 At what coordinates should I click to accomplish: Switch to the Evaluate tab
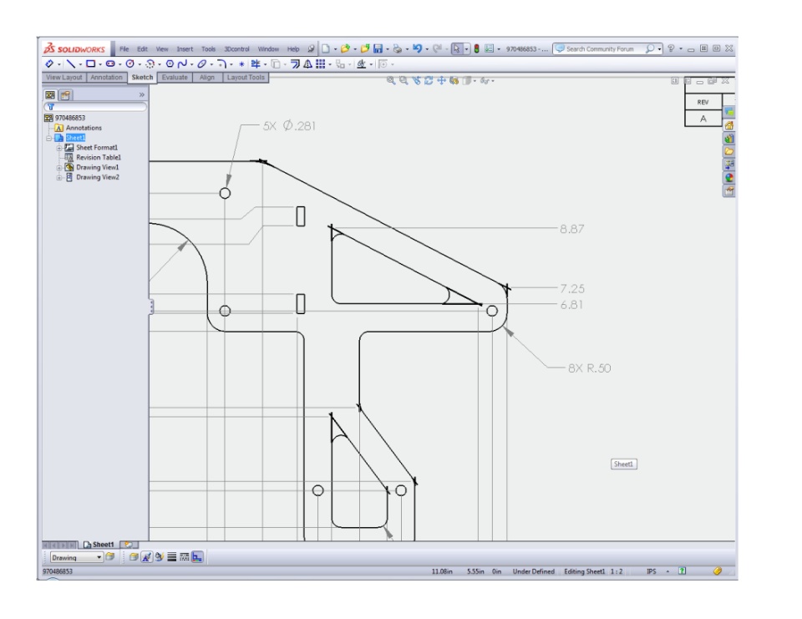point(175,77)
